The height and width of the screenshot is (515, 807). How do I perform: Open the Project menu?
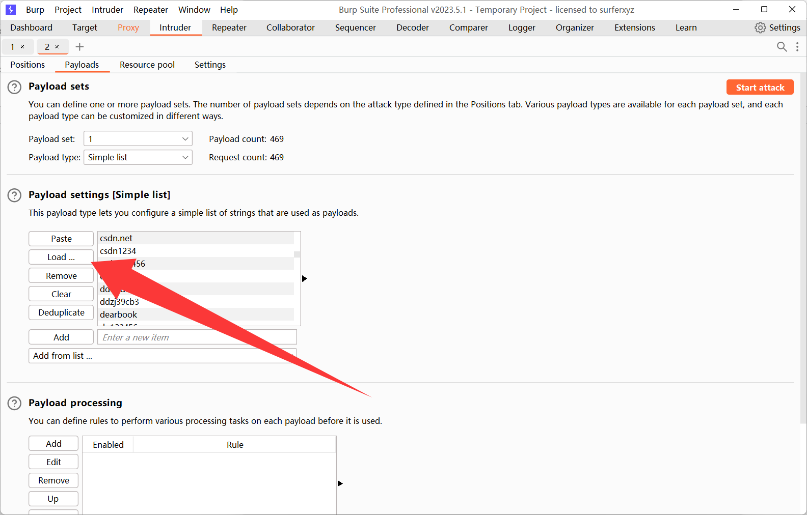pos(68,10)
